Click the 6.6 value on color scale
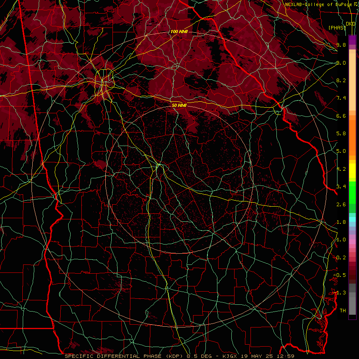 click(341, 116)
